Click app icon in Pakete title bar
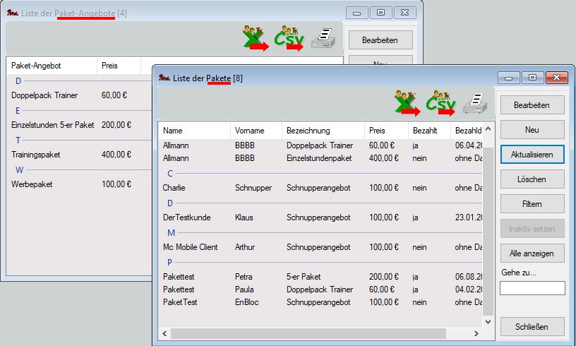The image size is (576, 346). [164, 78]
